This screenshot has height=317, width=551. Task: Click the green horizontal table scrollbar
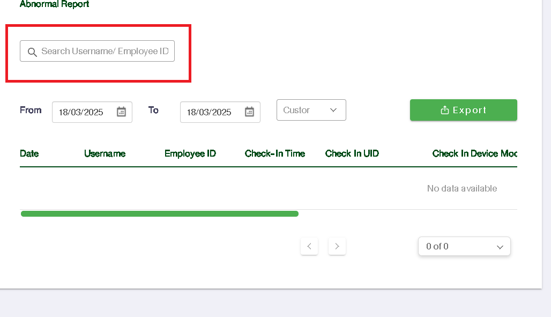[159, 213]
